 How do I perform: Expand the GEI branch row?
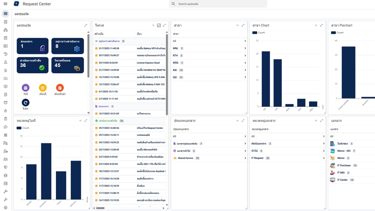point(245,78)
